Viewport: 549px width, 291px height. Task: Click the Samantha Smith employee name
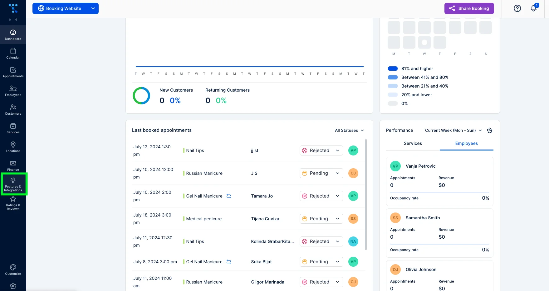click(423, 218)
